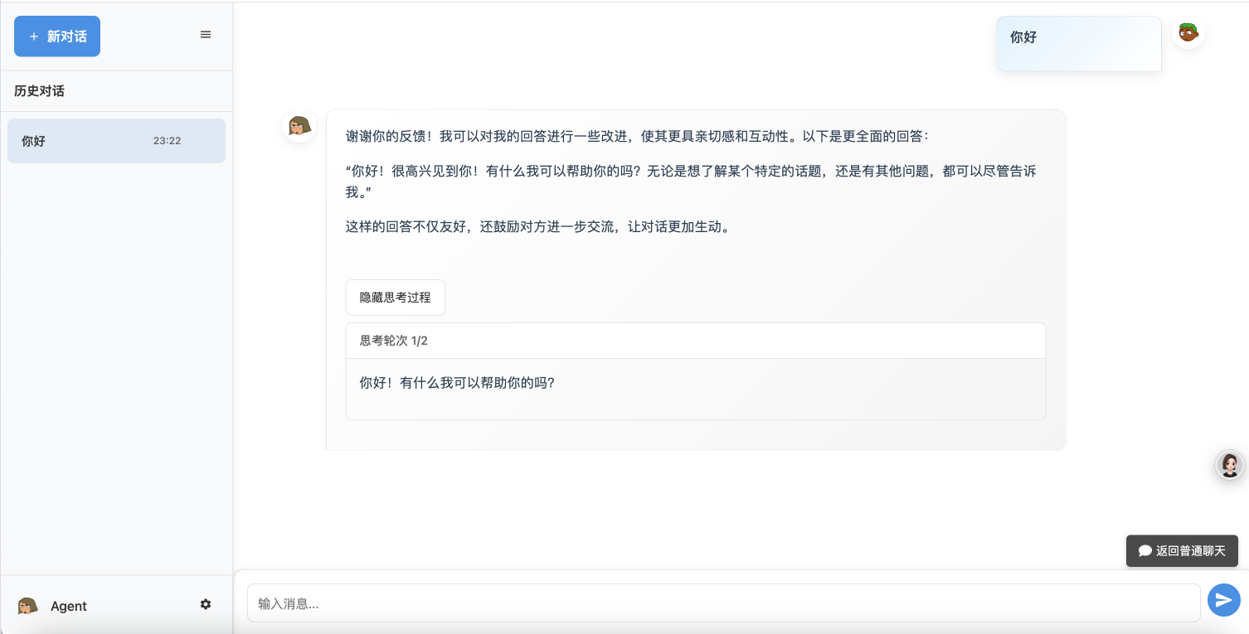The height and width of the screenshot is (634, 1249).
Task: Click the paragraph starting 谢谢你的反馈
Action: [638, 136]
